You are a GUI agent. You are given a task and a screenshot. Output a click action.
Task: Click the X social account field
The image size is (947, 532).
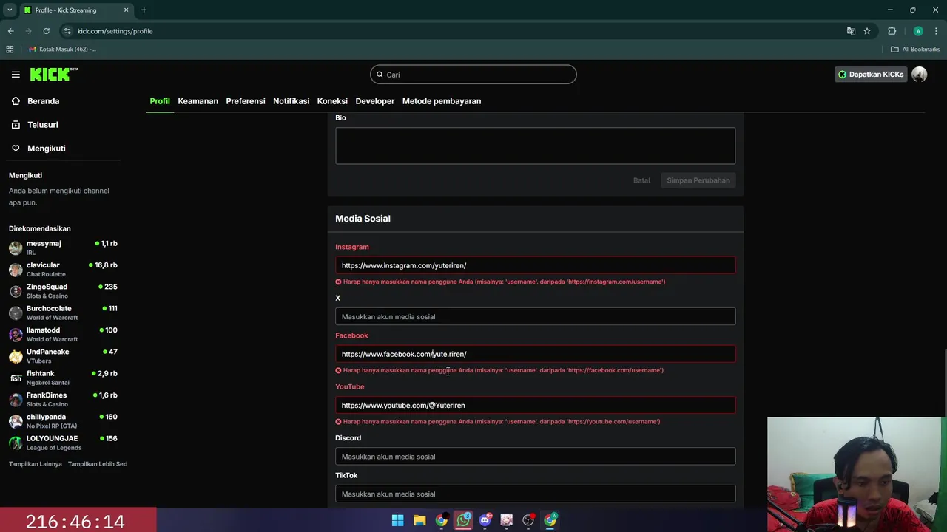point(536,316)
